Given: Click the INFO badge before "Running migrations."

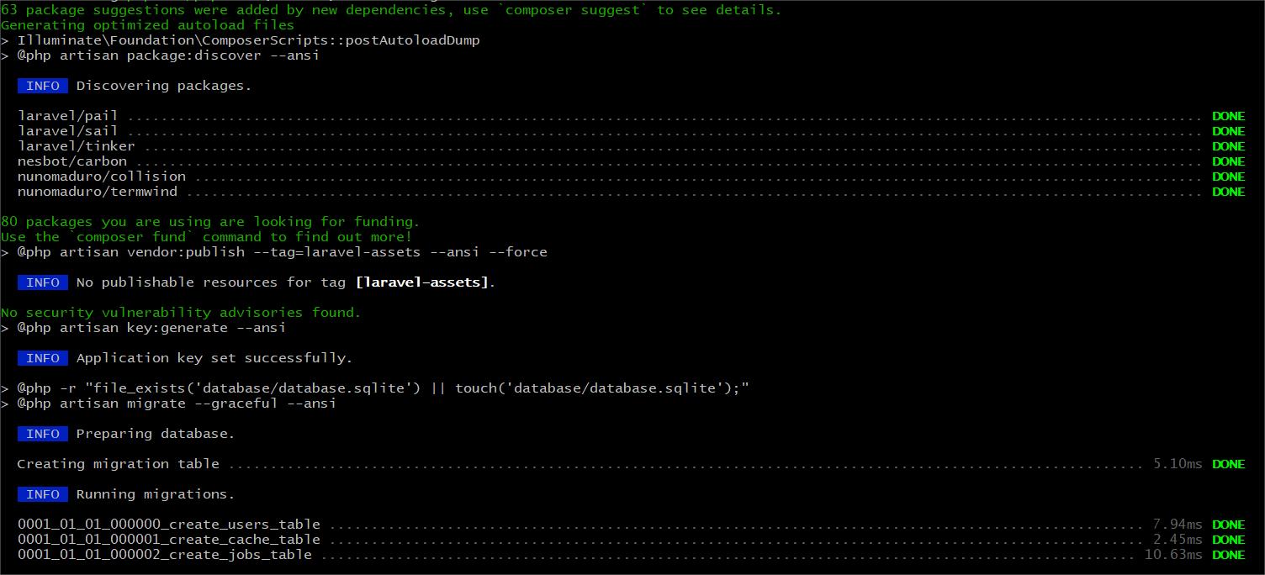Looking at the screenshot, I should pyautogui.click(x=42, y=494).
